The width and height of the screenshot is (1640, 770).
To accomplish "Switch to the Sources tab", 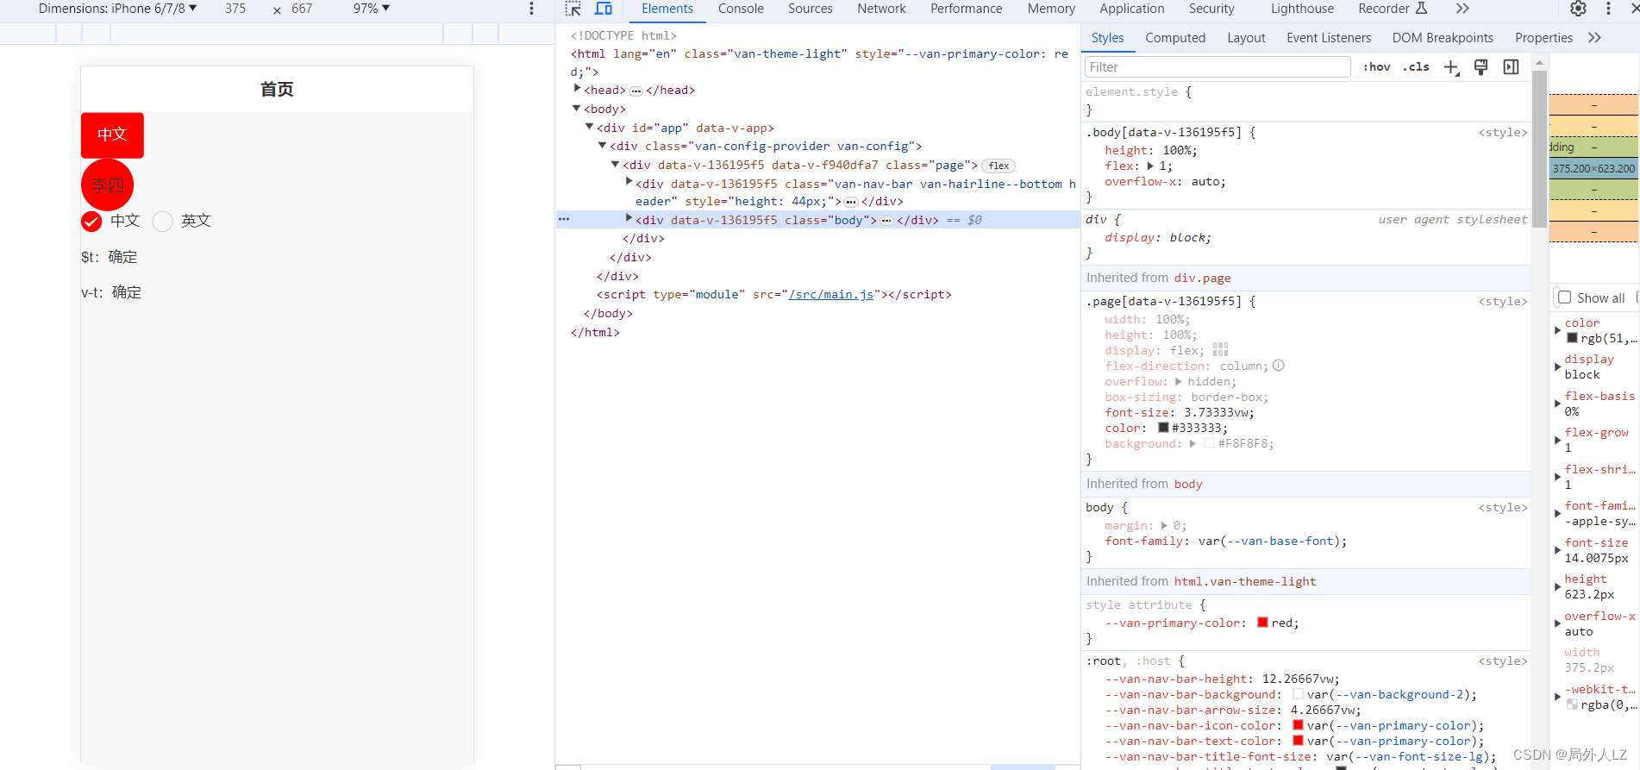I will [x=811, y=9].
